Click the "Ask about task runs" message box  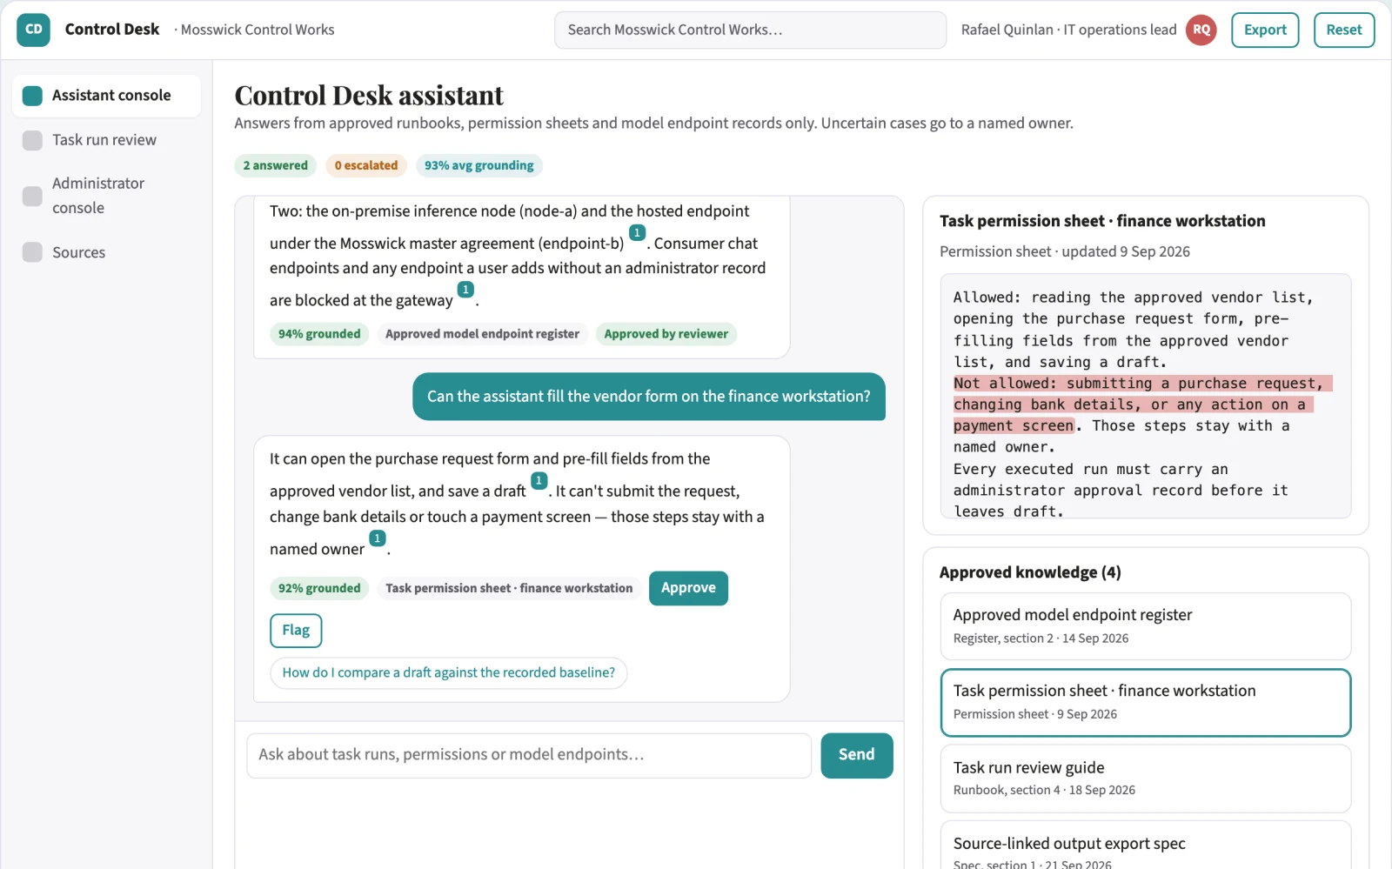(x=529, y=755)
